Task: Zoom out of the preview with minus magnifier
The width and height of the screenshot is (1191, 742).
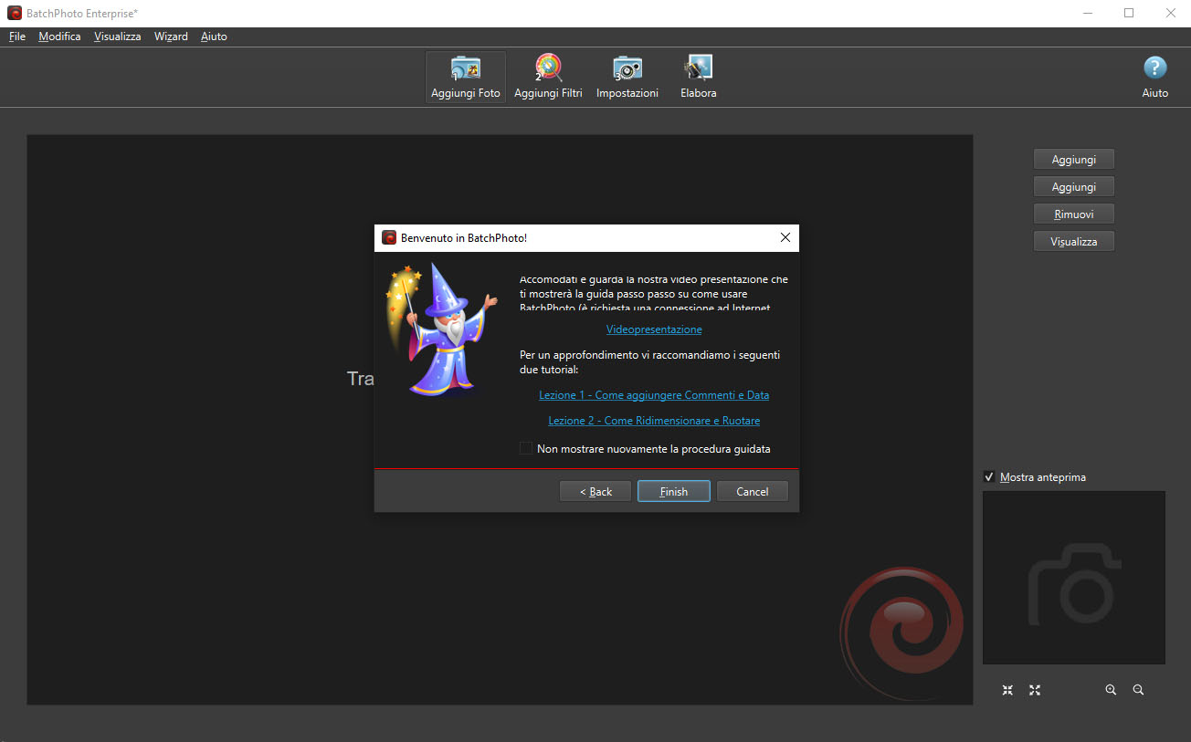Action: tap(1138, 690)
